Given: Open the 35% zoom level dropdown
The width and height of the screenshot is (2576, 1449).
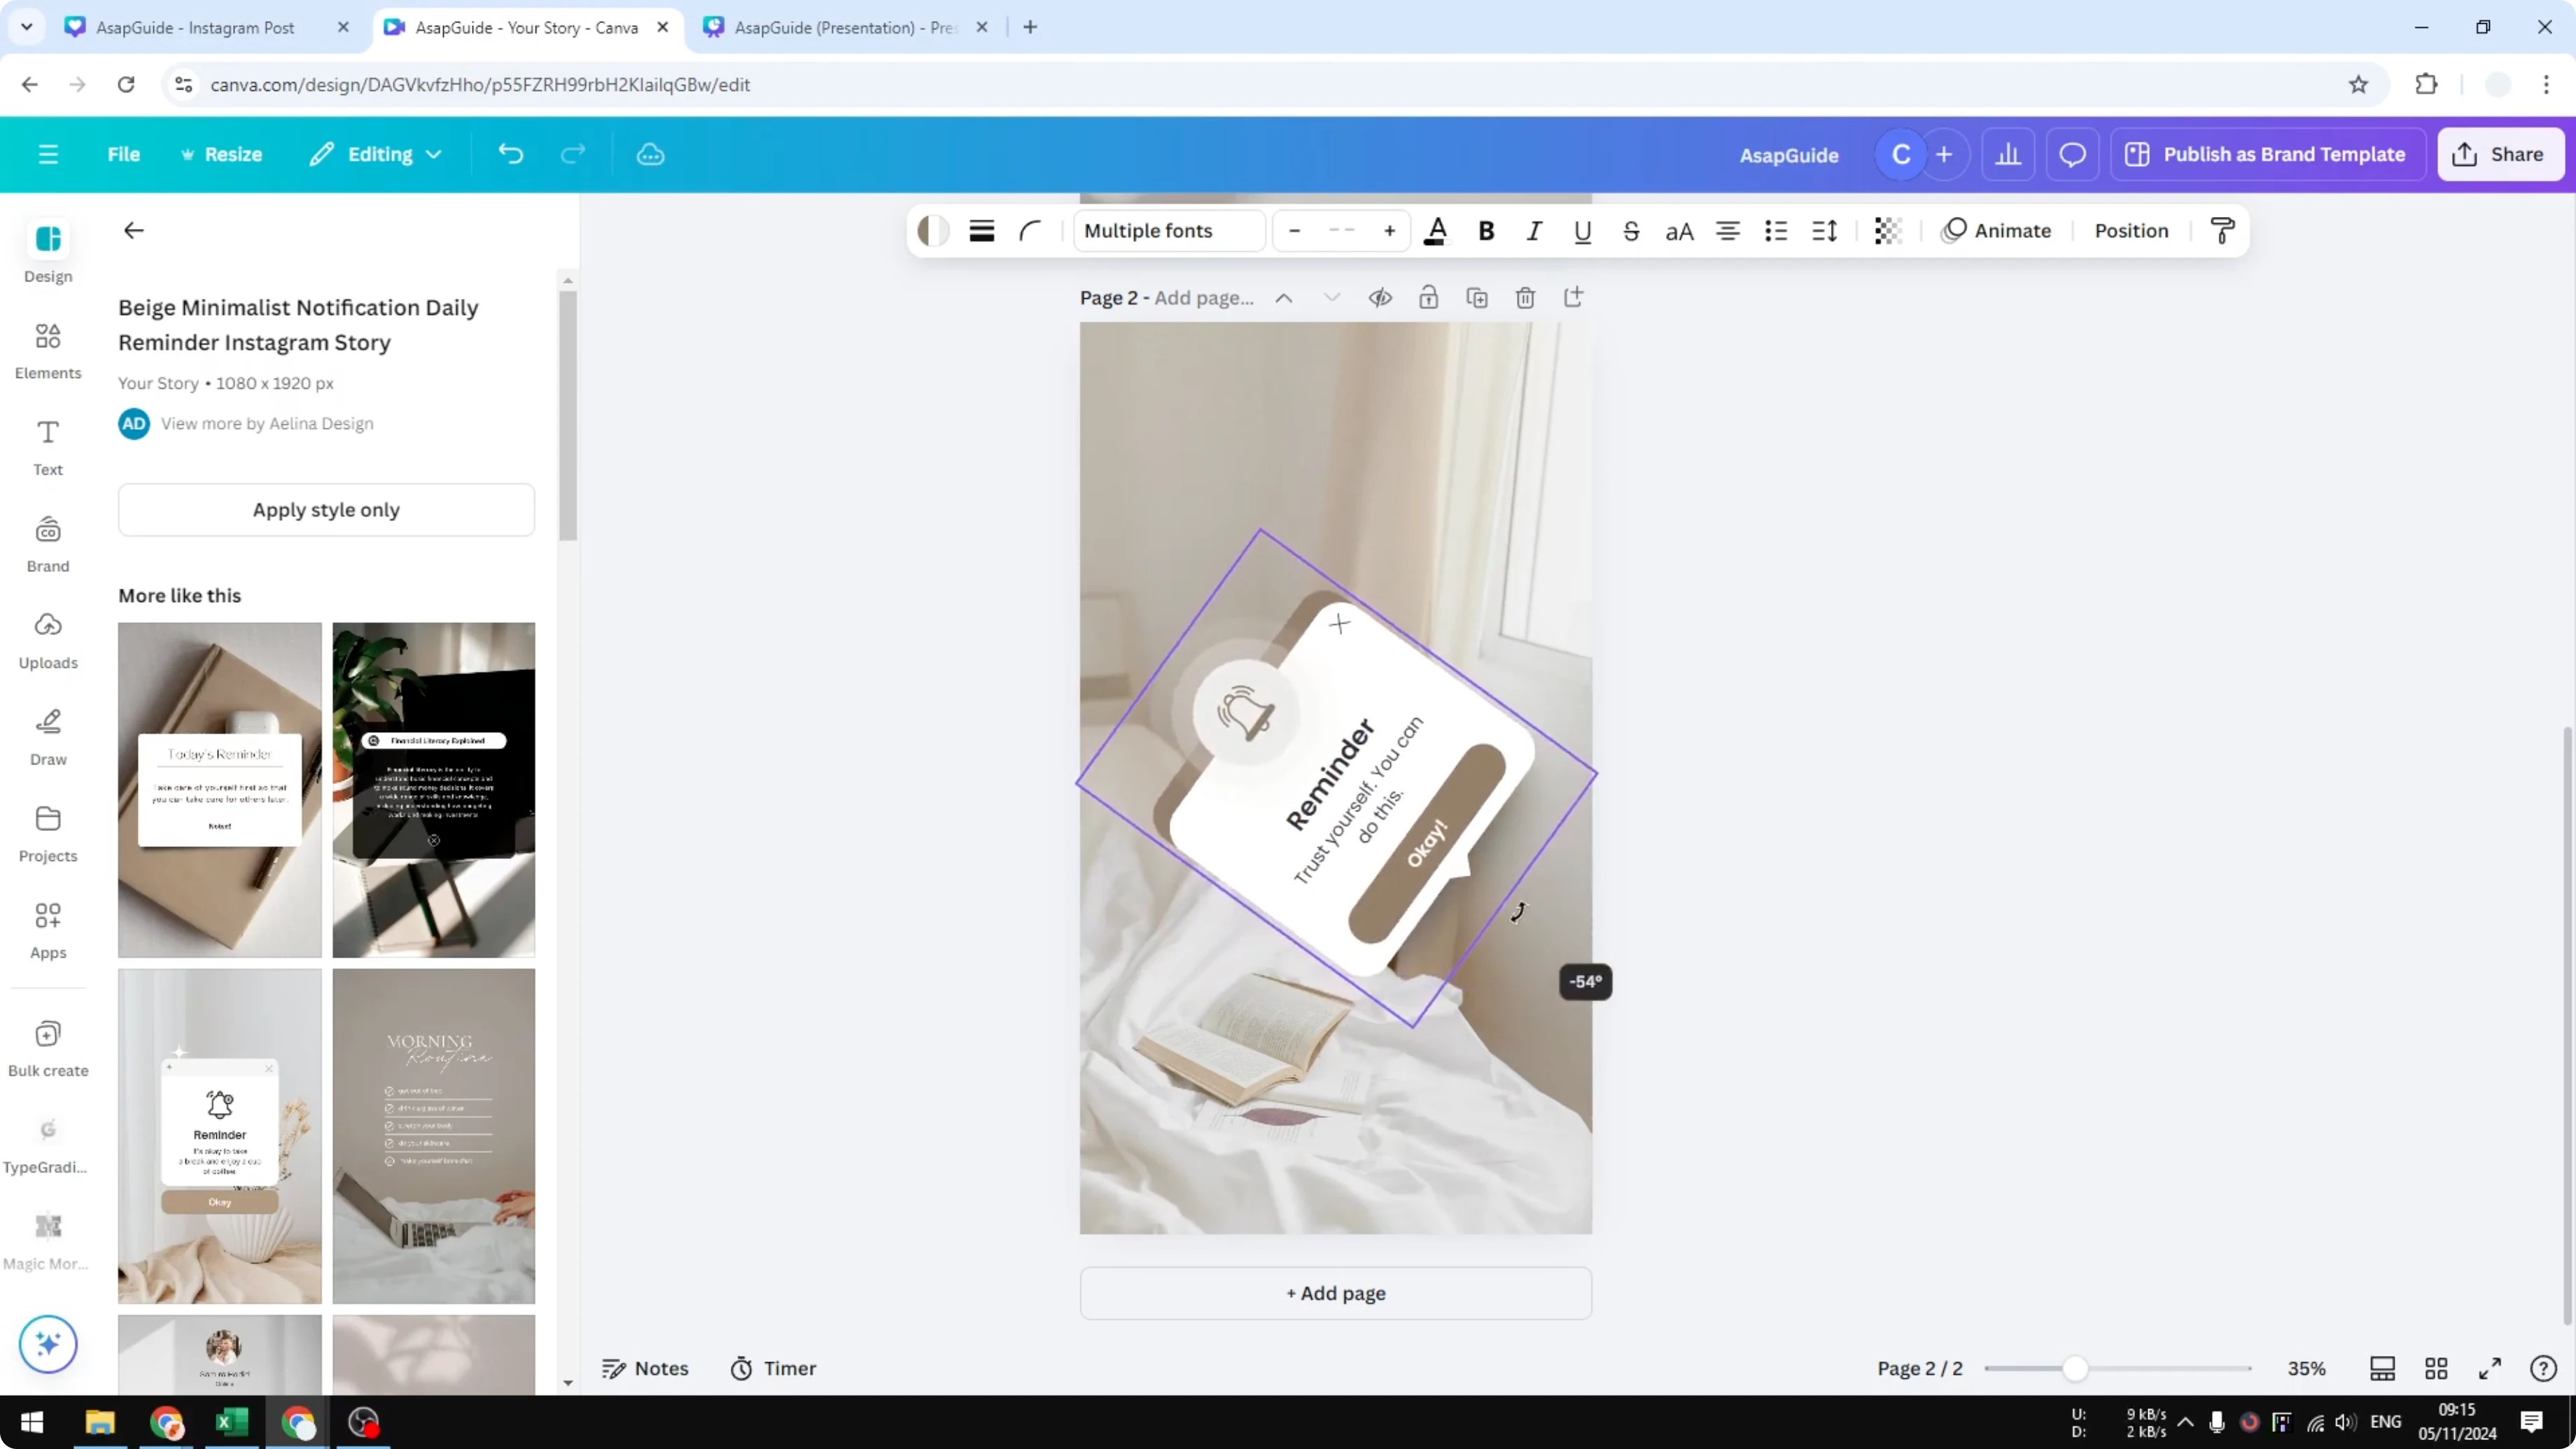Looking at the screenshot, I should click(x=2306, y=1369).
